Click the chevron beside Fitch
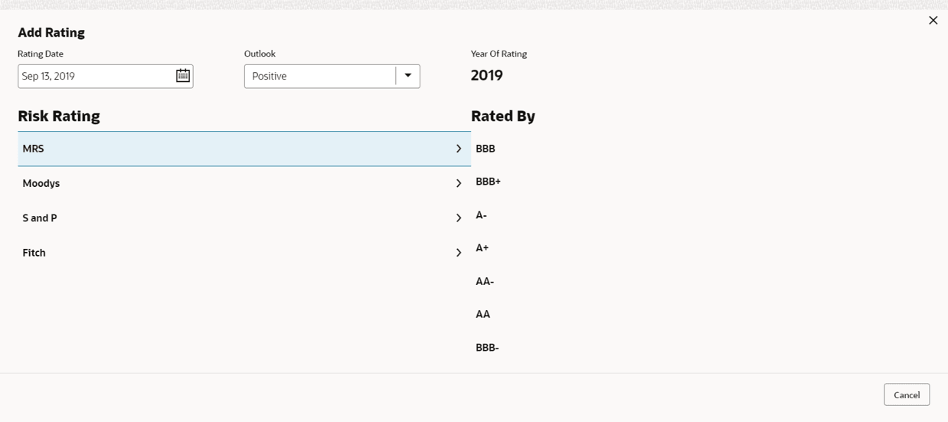Screen dimensions: 948x422 pos(459,253)
